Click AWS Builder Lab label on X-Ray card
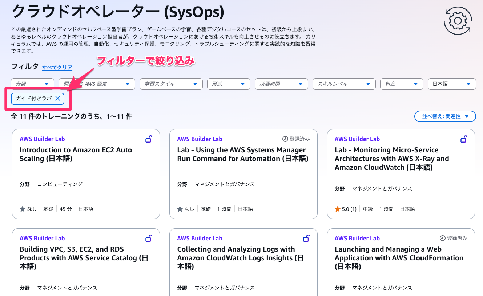Viewport: 483px width, 296px height. pyautogui.click(x=357, y=139)
